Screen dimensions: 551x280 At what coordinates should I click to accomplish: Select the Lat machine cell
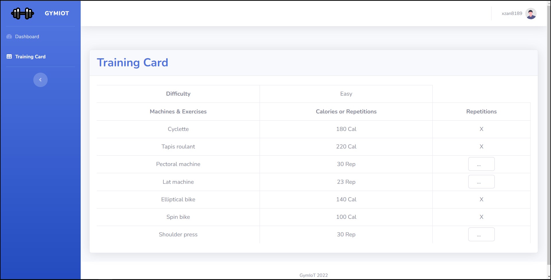178,182
